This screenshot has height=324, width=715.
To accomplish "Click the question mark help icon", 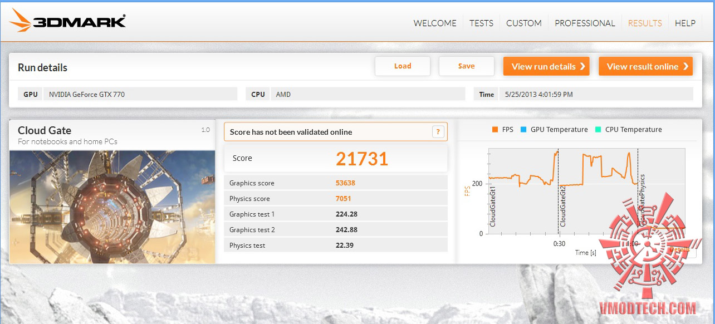I will click(x=438, y=132).
